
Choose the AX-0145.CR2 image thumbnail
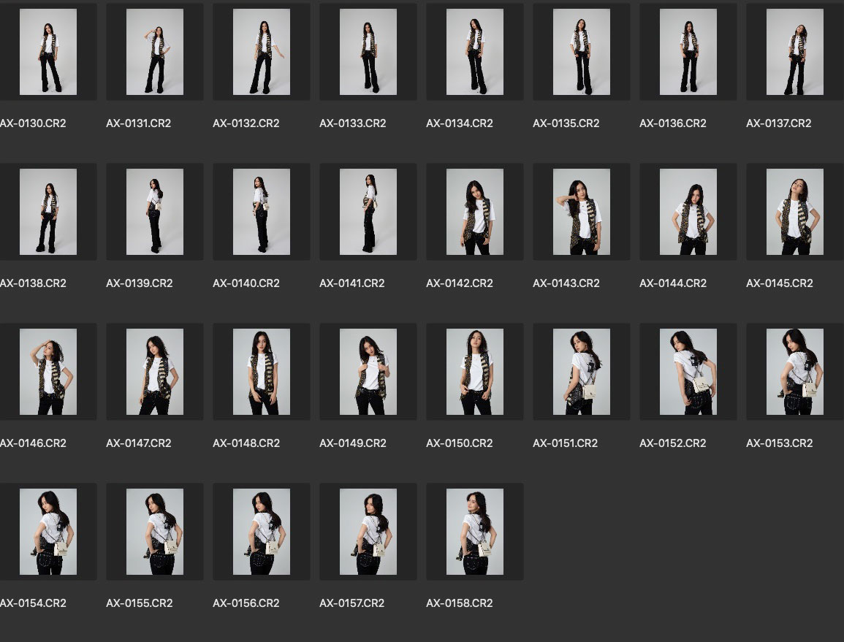795,212
